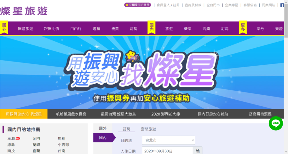Open 高鐵 in the domestic menu
The width and height of the screenshot is (288, 154).
206,29
